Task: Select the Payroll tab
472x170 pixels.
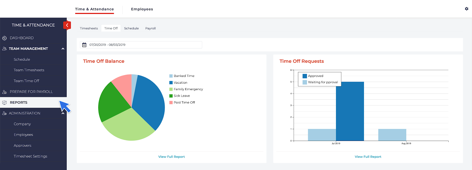Action: click(150, 28)
